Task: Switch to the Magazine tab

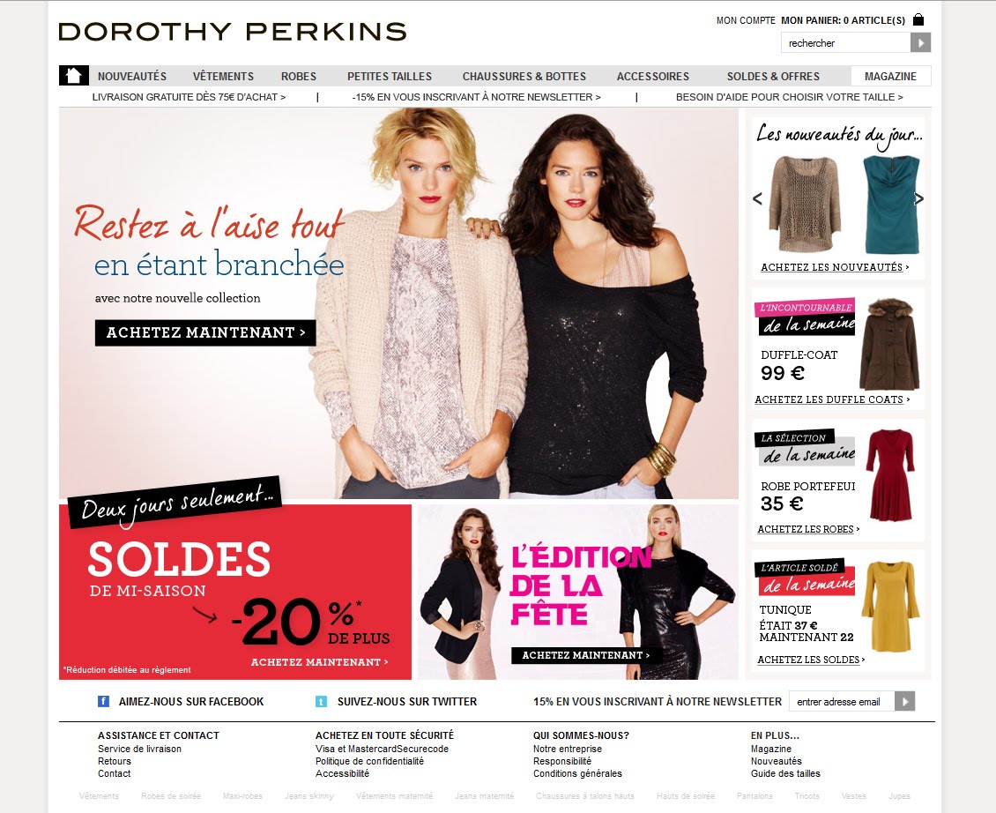Action: [890, 76]
